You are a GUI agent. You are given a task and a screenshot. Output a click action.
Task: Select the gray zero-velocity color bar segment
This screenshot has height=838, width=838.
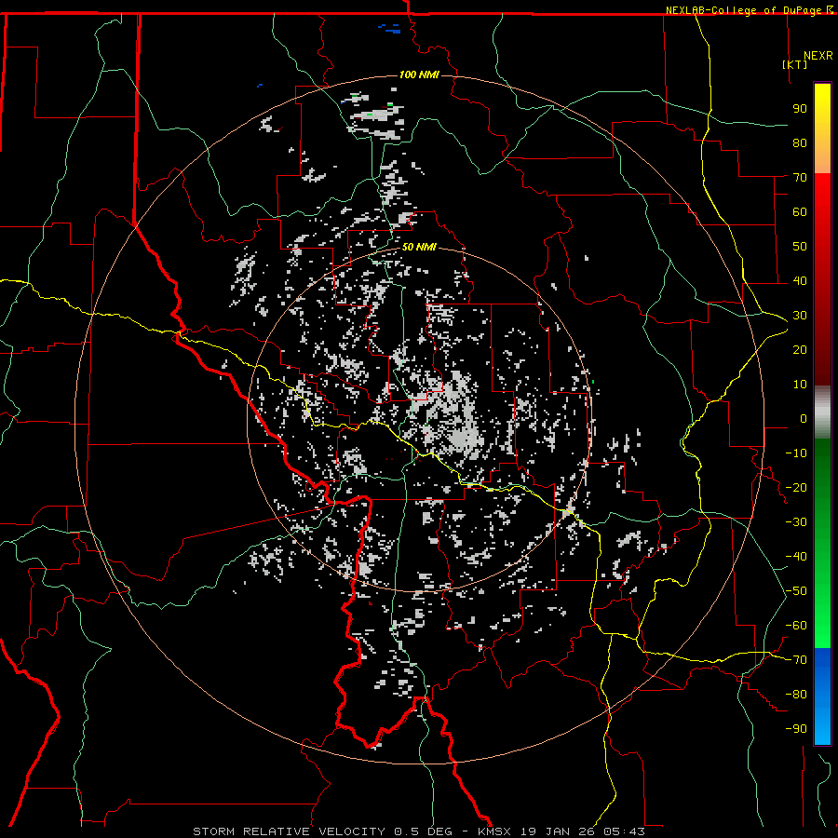[822, 412]
